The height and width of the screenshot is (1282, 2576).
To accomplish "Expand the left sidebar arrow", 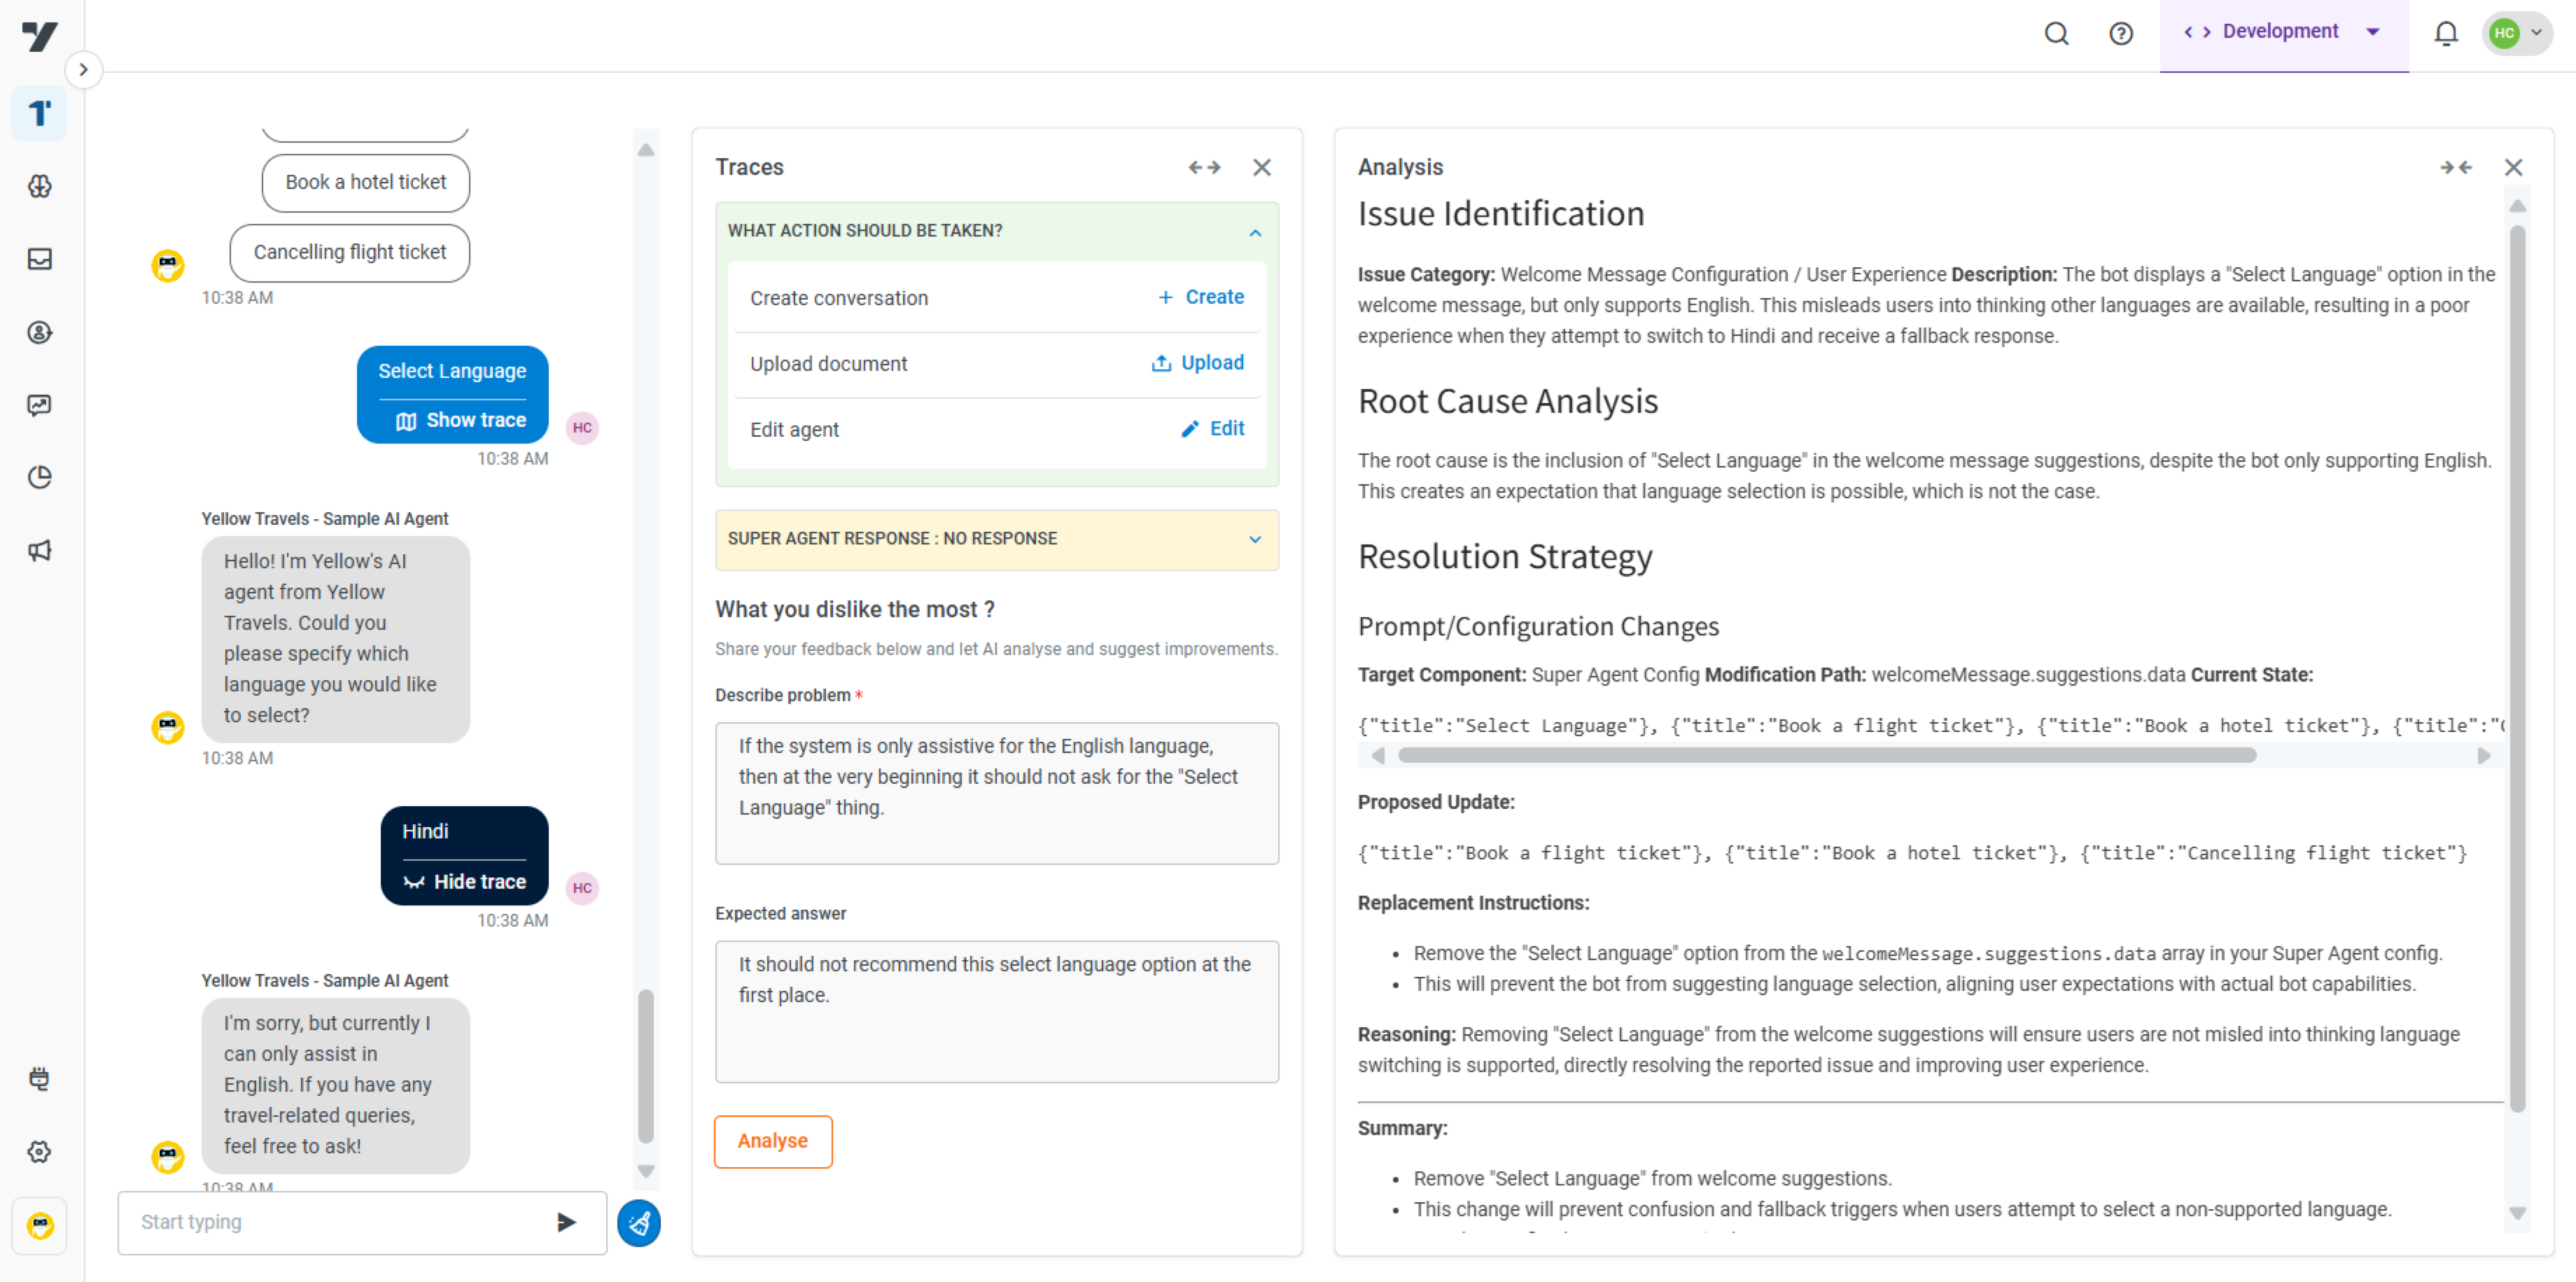I will point(84,70).
